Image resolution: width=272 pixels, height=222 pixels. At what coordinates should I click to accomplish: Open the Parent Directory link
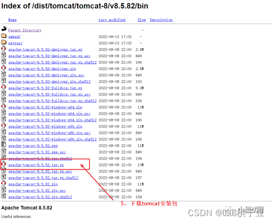coord(25,30)
